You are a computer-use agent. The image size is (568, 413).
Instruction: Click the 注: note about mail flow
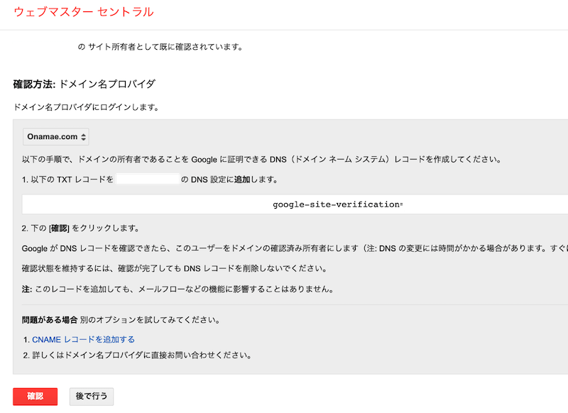point(177,290)
